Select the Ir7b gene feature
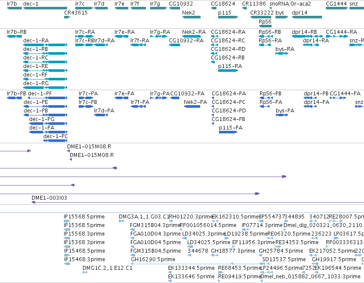The image size is (364, 283). [14, 8]
